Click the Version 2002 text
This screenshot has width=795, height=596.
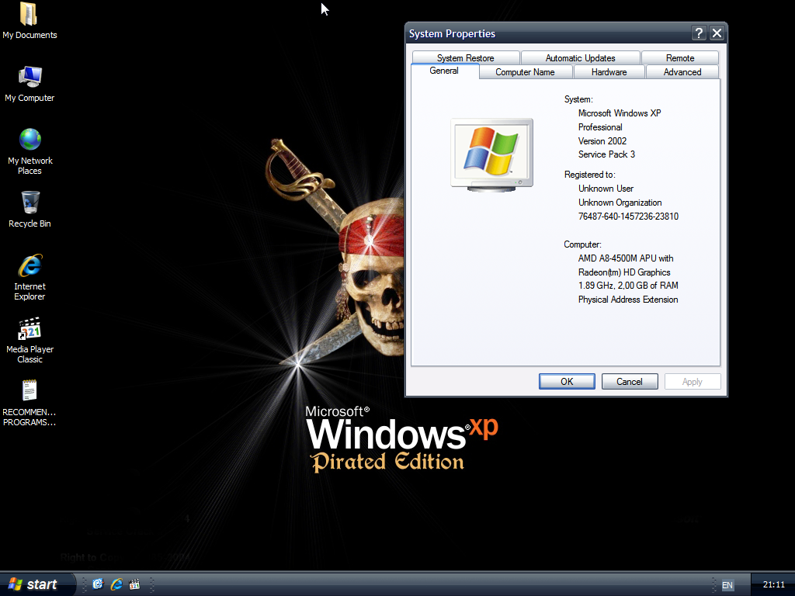(602, 141)
